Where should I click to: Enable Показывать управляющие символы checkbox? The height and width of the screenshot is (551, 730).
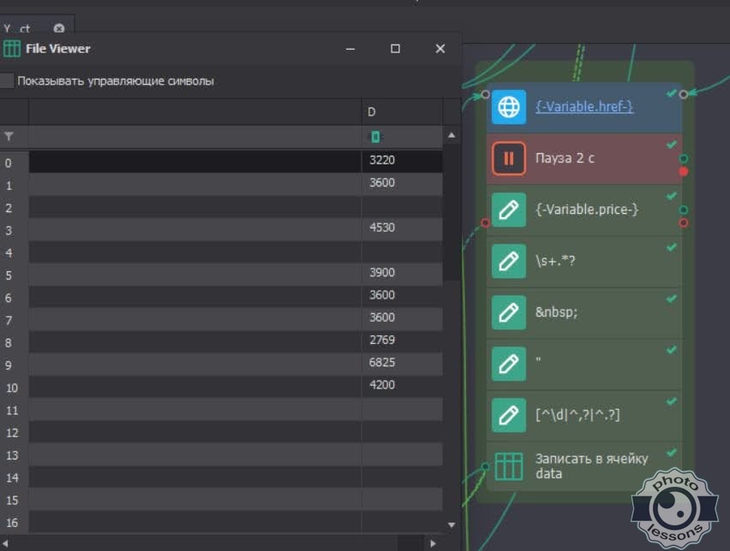coord(8,81)
